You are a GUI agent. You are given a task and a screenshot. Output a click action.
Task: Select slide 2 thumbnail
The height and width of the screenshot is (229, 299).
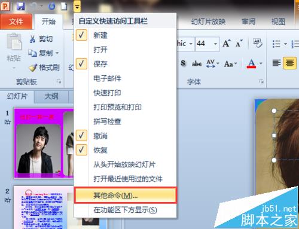click(x=44, y=207)
